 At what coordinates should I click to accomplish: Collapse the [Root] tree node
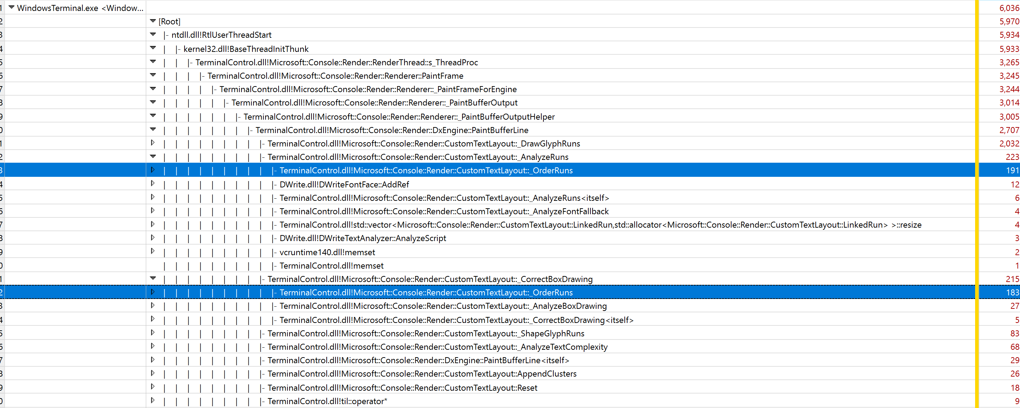[x=153, y=21]
